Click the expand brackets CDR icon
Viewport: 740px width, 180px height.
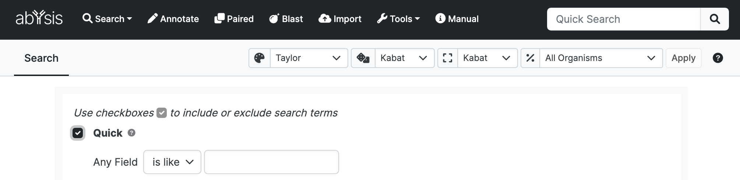[448, 58]
